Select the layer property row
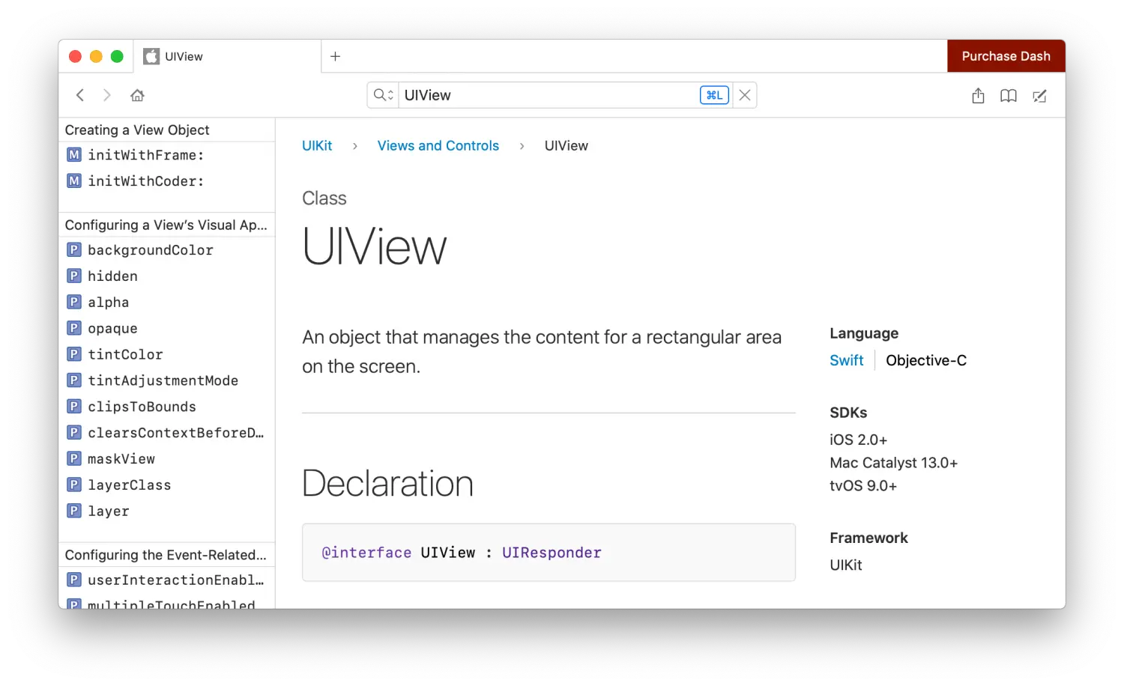Viewport: 1124px width, 686px height. pos(166,512)
